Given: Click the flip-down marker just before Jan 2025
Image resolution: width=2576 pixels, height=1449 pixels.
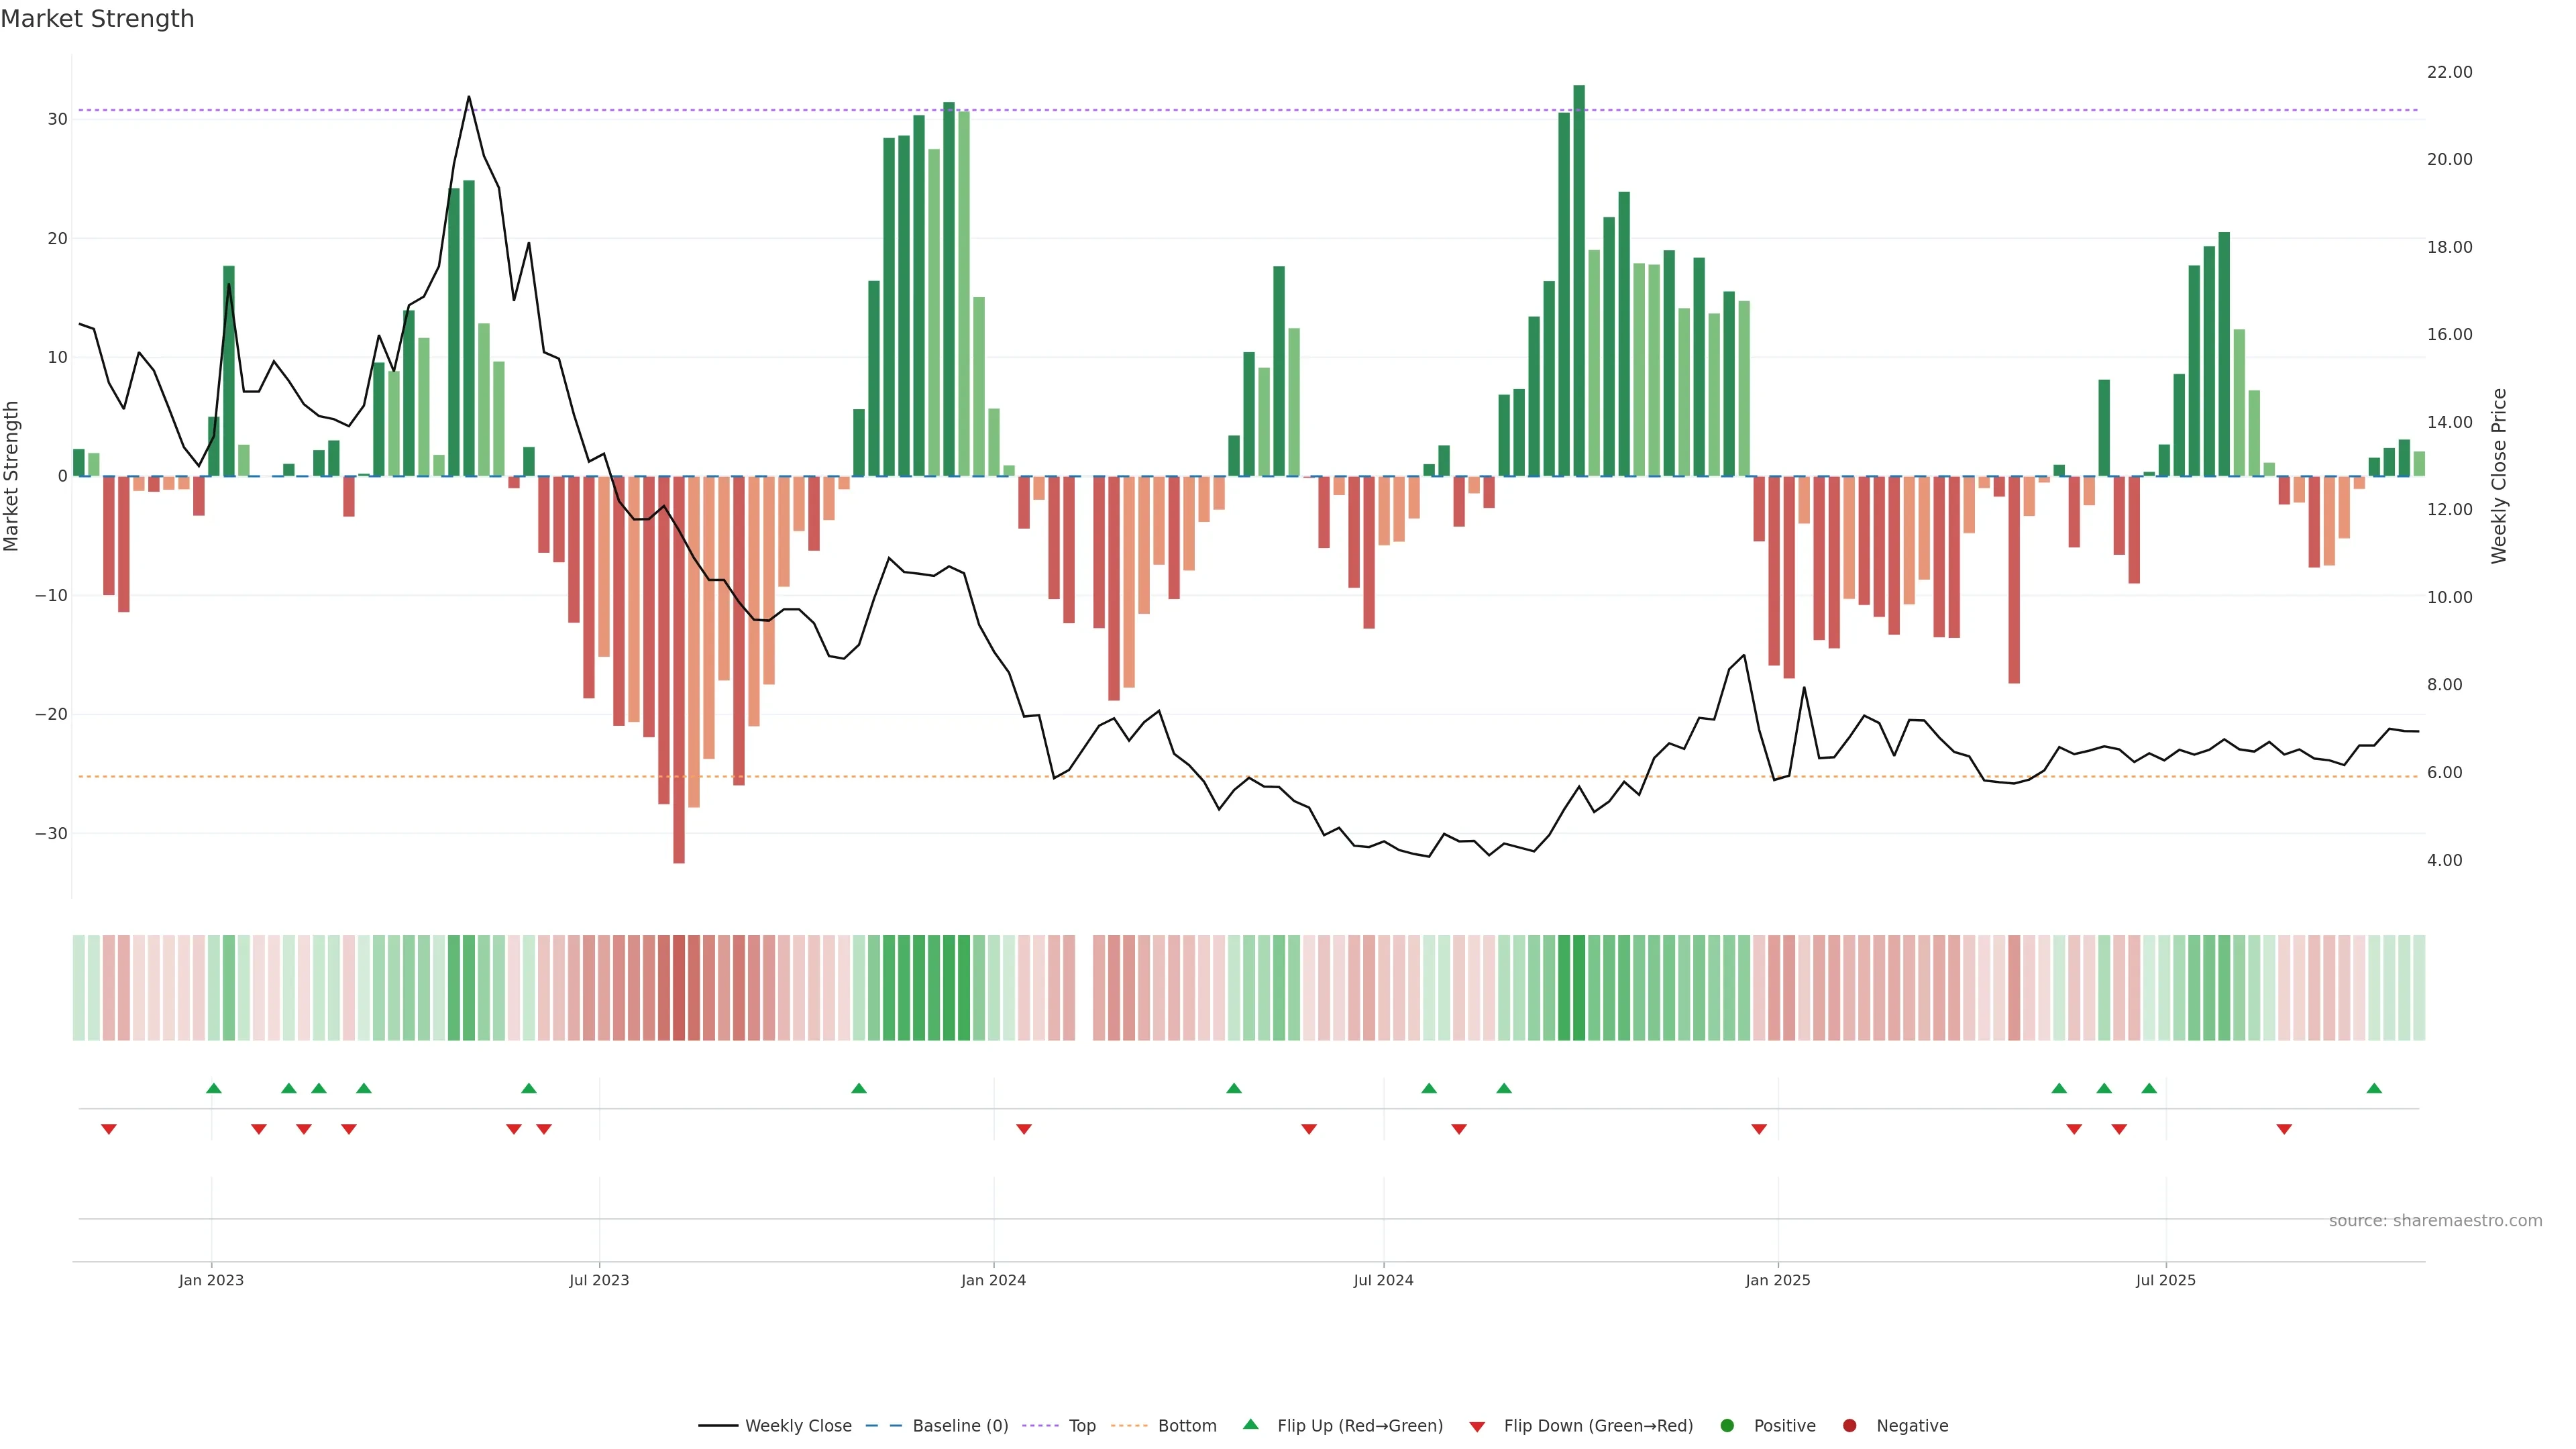Looking at the screenshot, I should pos(1759,1129).
